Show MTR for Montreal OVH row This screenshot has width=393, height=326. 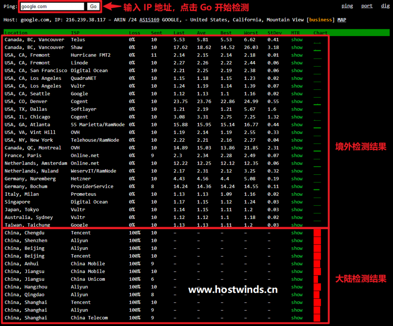(297, 148)
